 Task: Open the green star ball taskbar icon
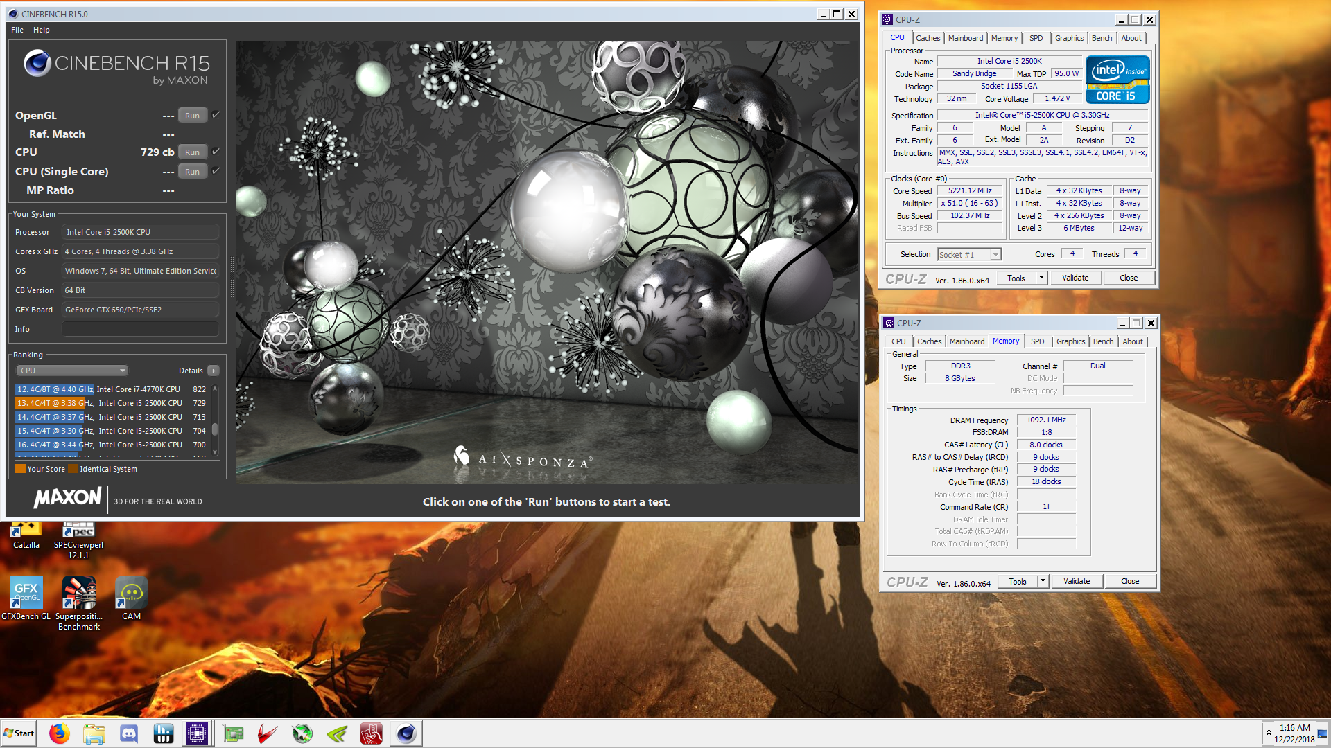click(302, 733)
